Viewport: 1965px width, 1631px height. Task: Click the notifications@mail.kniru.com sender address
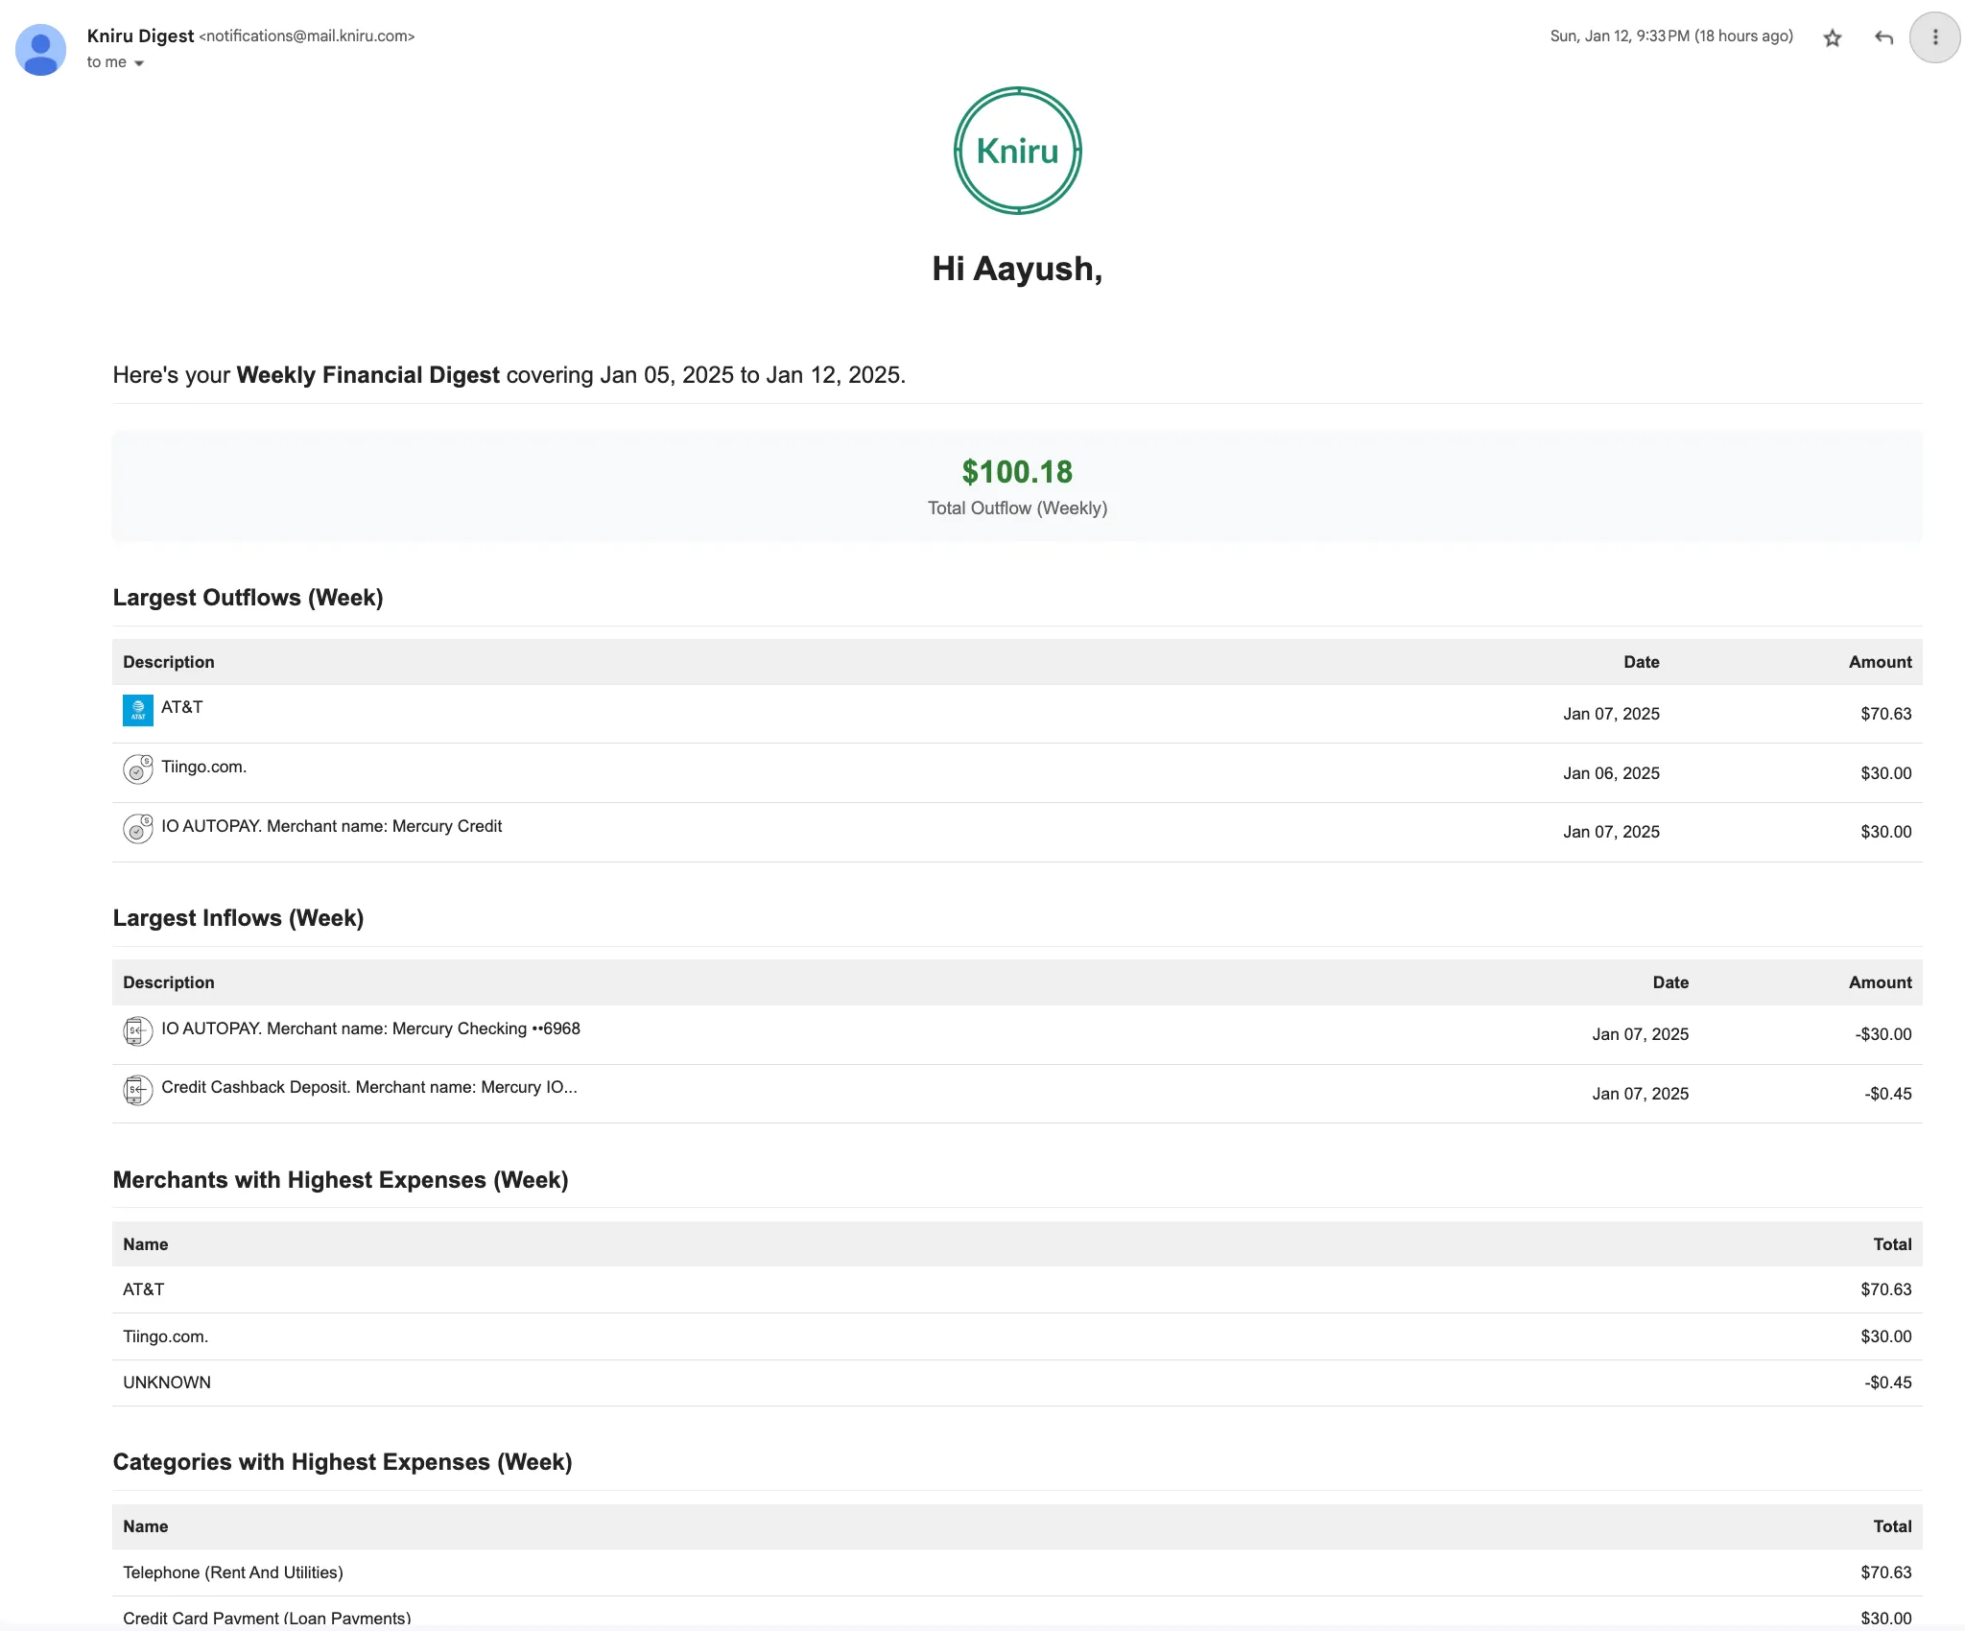[307, 36]
